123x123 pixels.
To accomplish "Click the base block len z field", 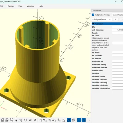I will point(117,76).
